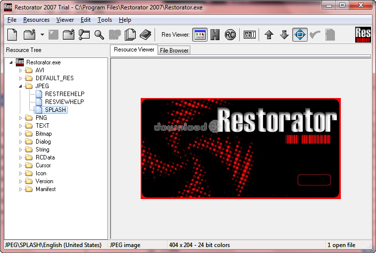Image resolution: width=376 pixels, height=253 pixels.
Task: Click the four-arrow center image icon
Action: (300, 35)
